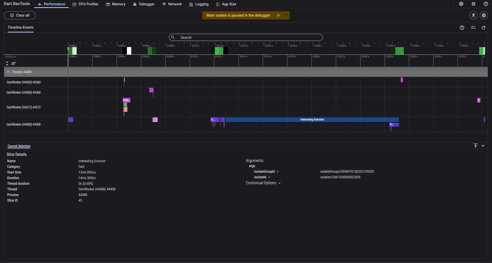Open the help icon in top bar
The height and width of the screenshot is (263, 492).
point(486,4)
